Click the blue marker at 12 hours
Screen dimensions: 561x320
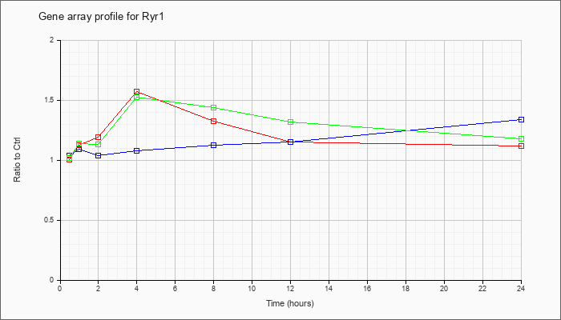(290, 142)
